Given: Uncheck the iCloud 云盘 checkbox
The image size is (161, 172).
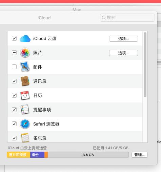Looking at the screenshot, I should pos(14,38).
